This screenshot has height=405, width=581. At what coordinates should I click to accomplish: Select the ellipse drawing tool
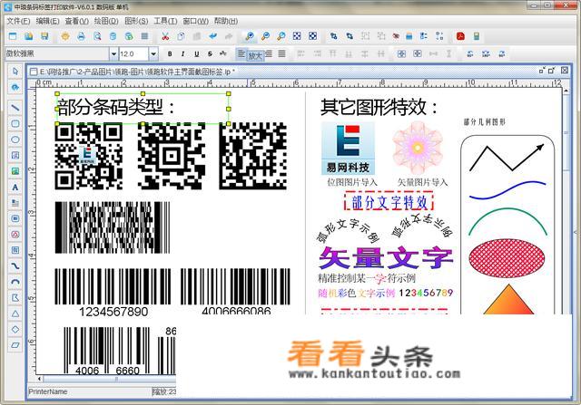[x=15, y=140]
